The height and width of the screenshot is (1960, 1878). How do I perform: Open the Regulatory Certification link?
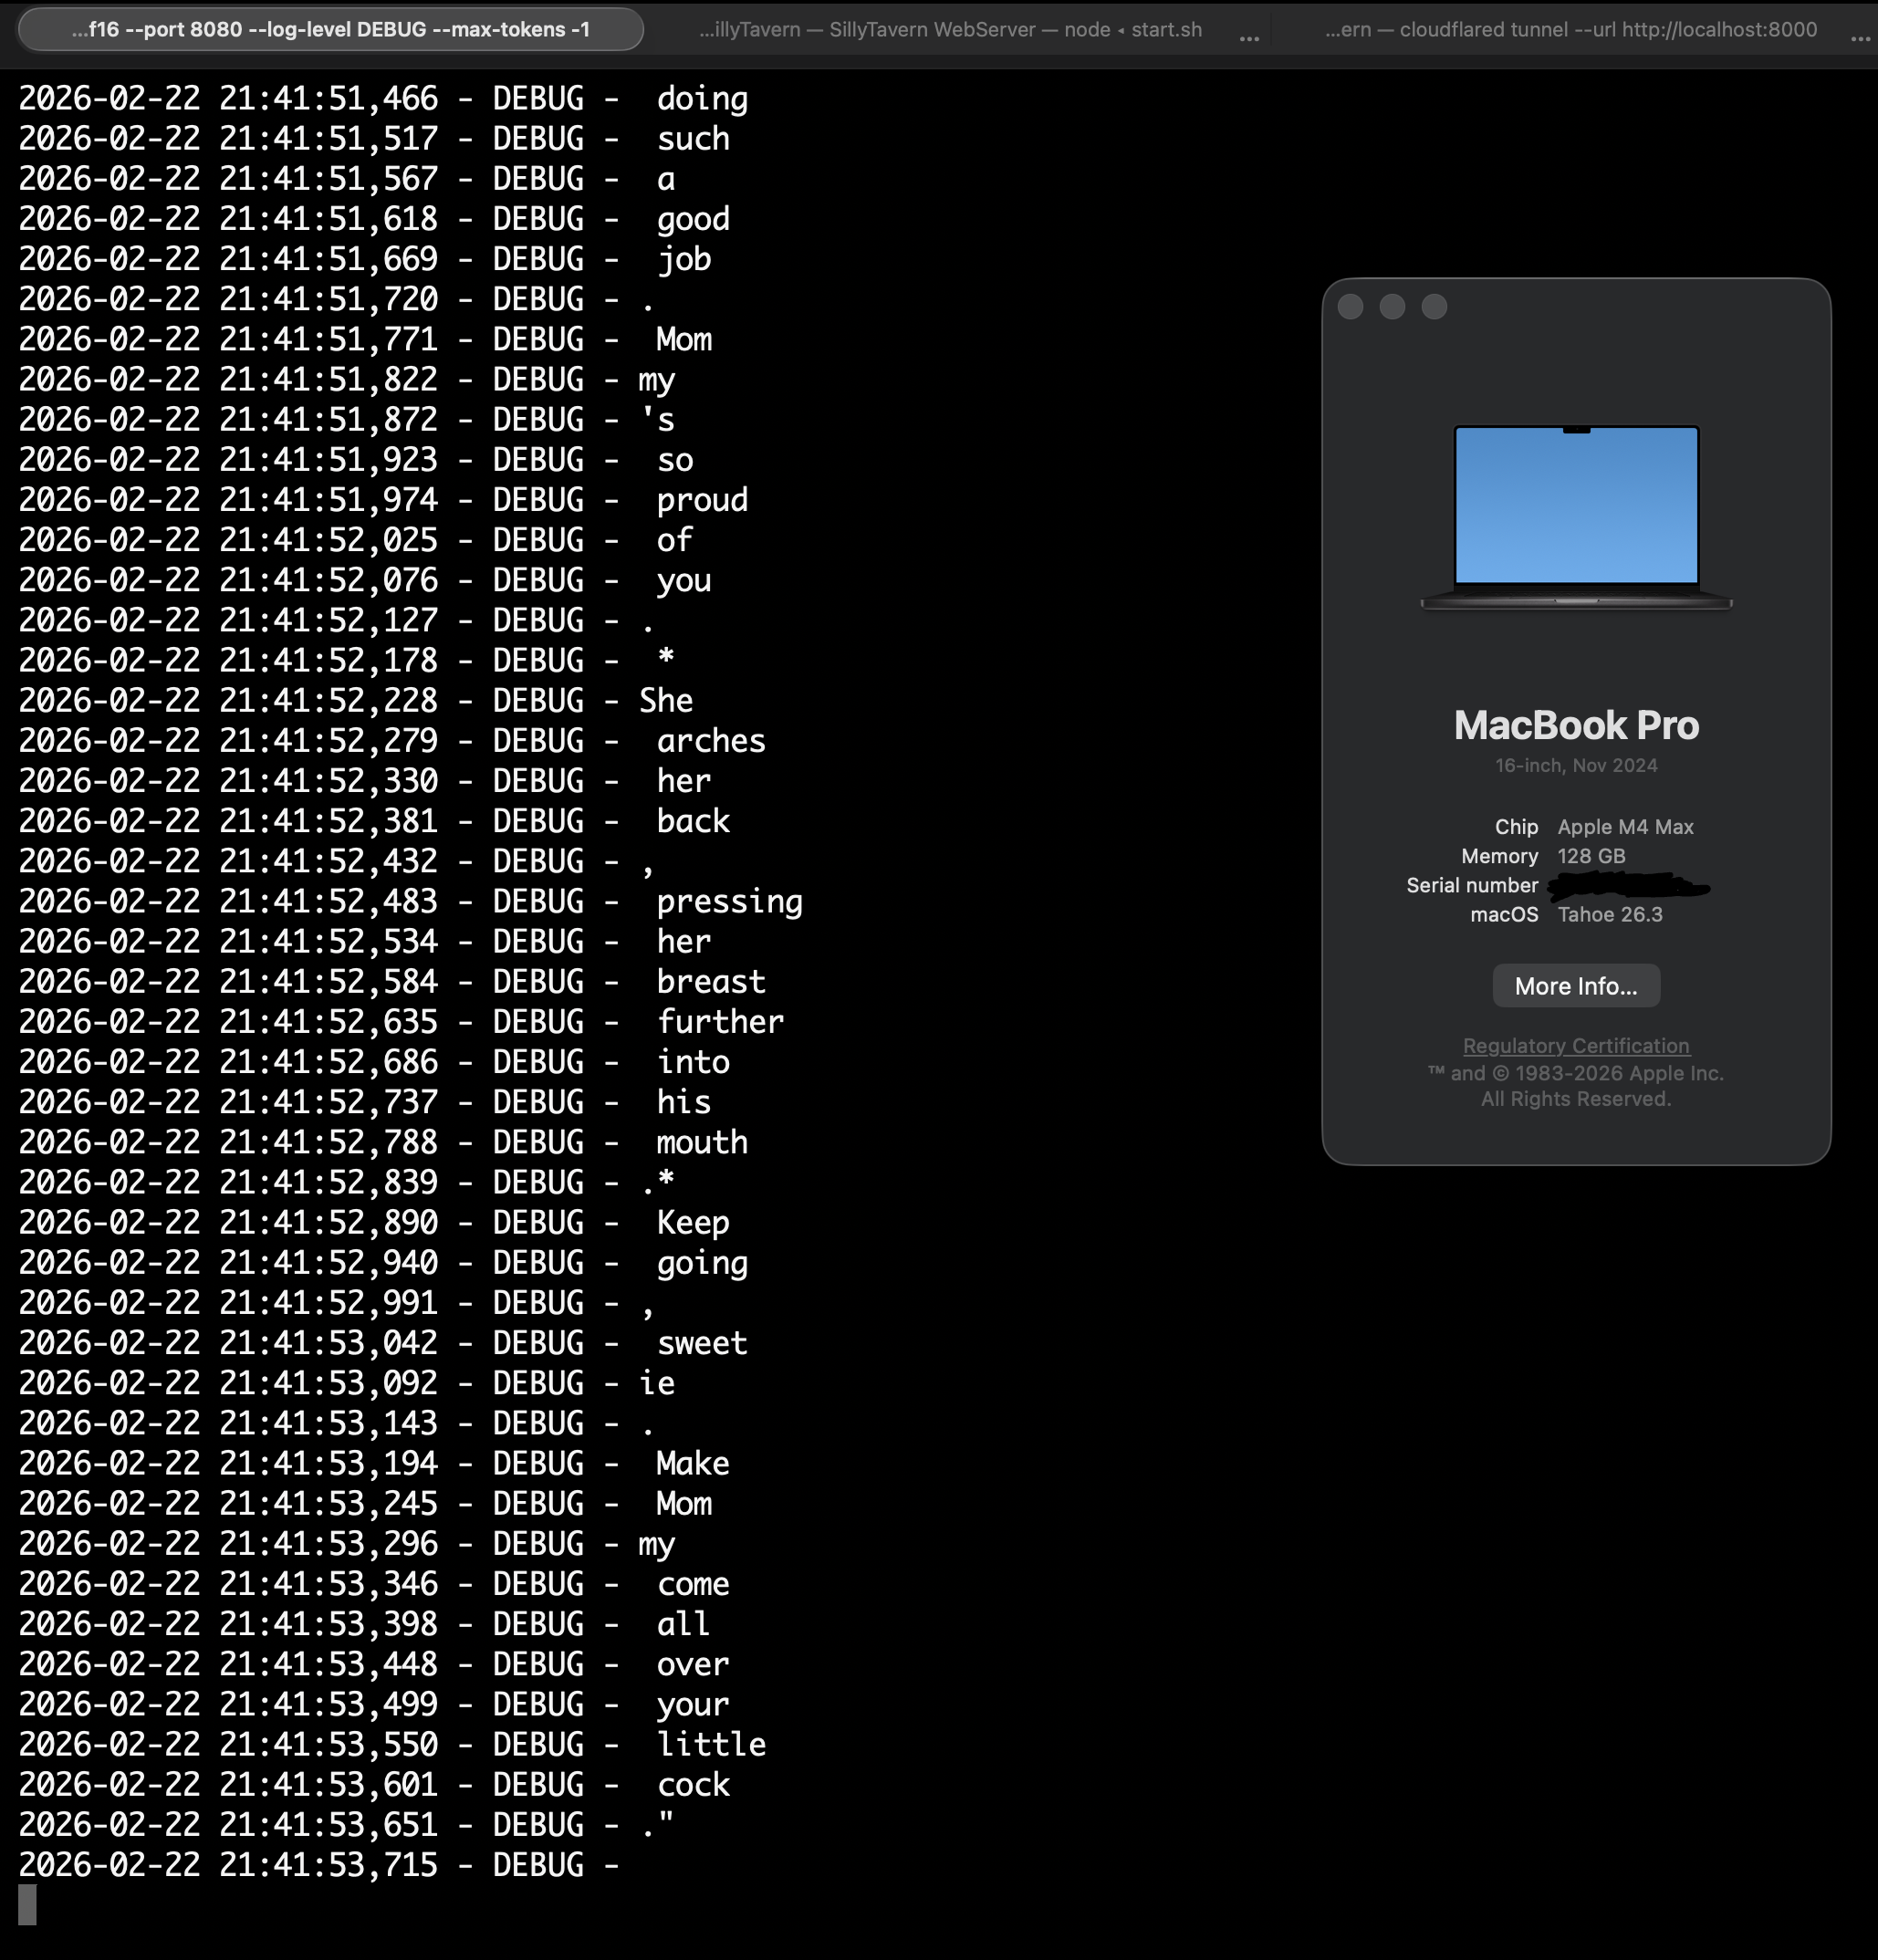pyautogui.click(x=1576, y=1046)
